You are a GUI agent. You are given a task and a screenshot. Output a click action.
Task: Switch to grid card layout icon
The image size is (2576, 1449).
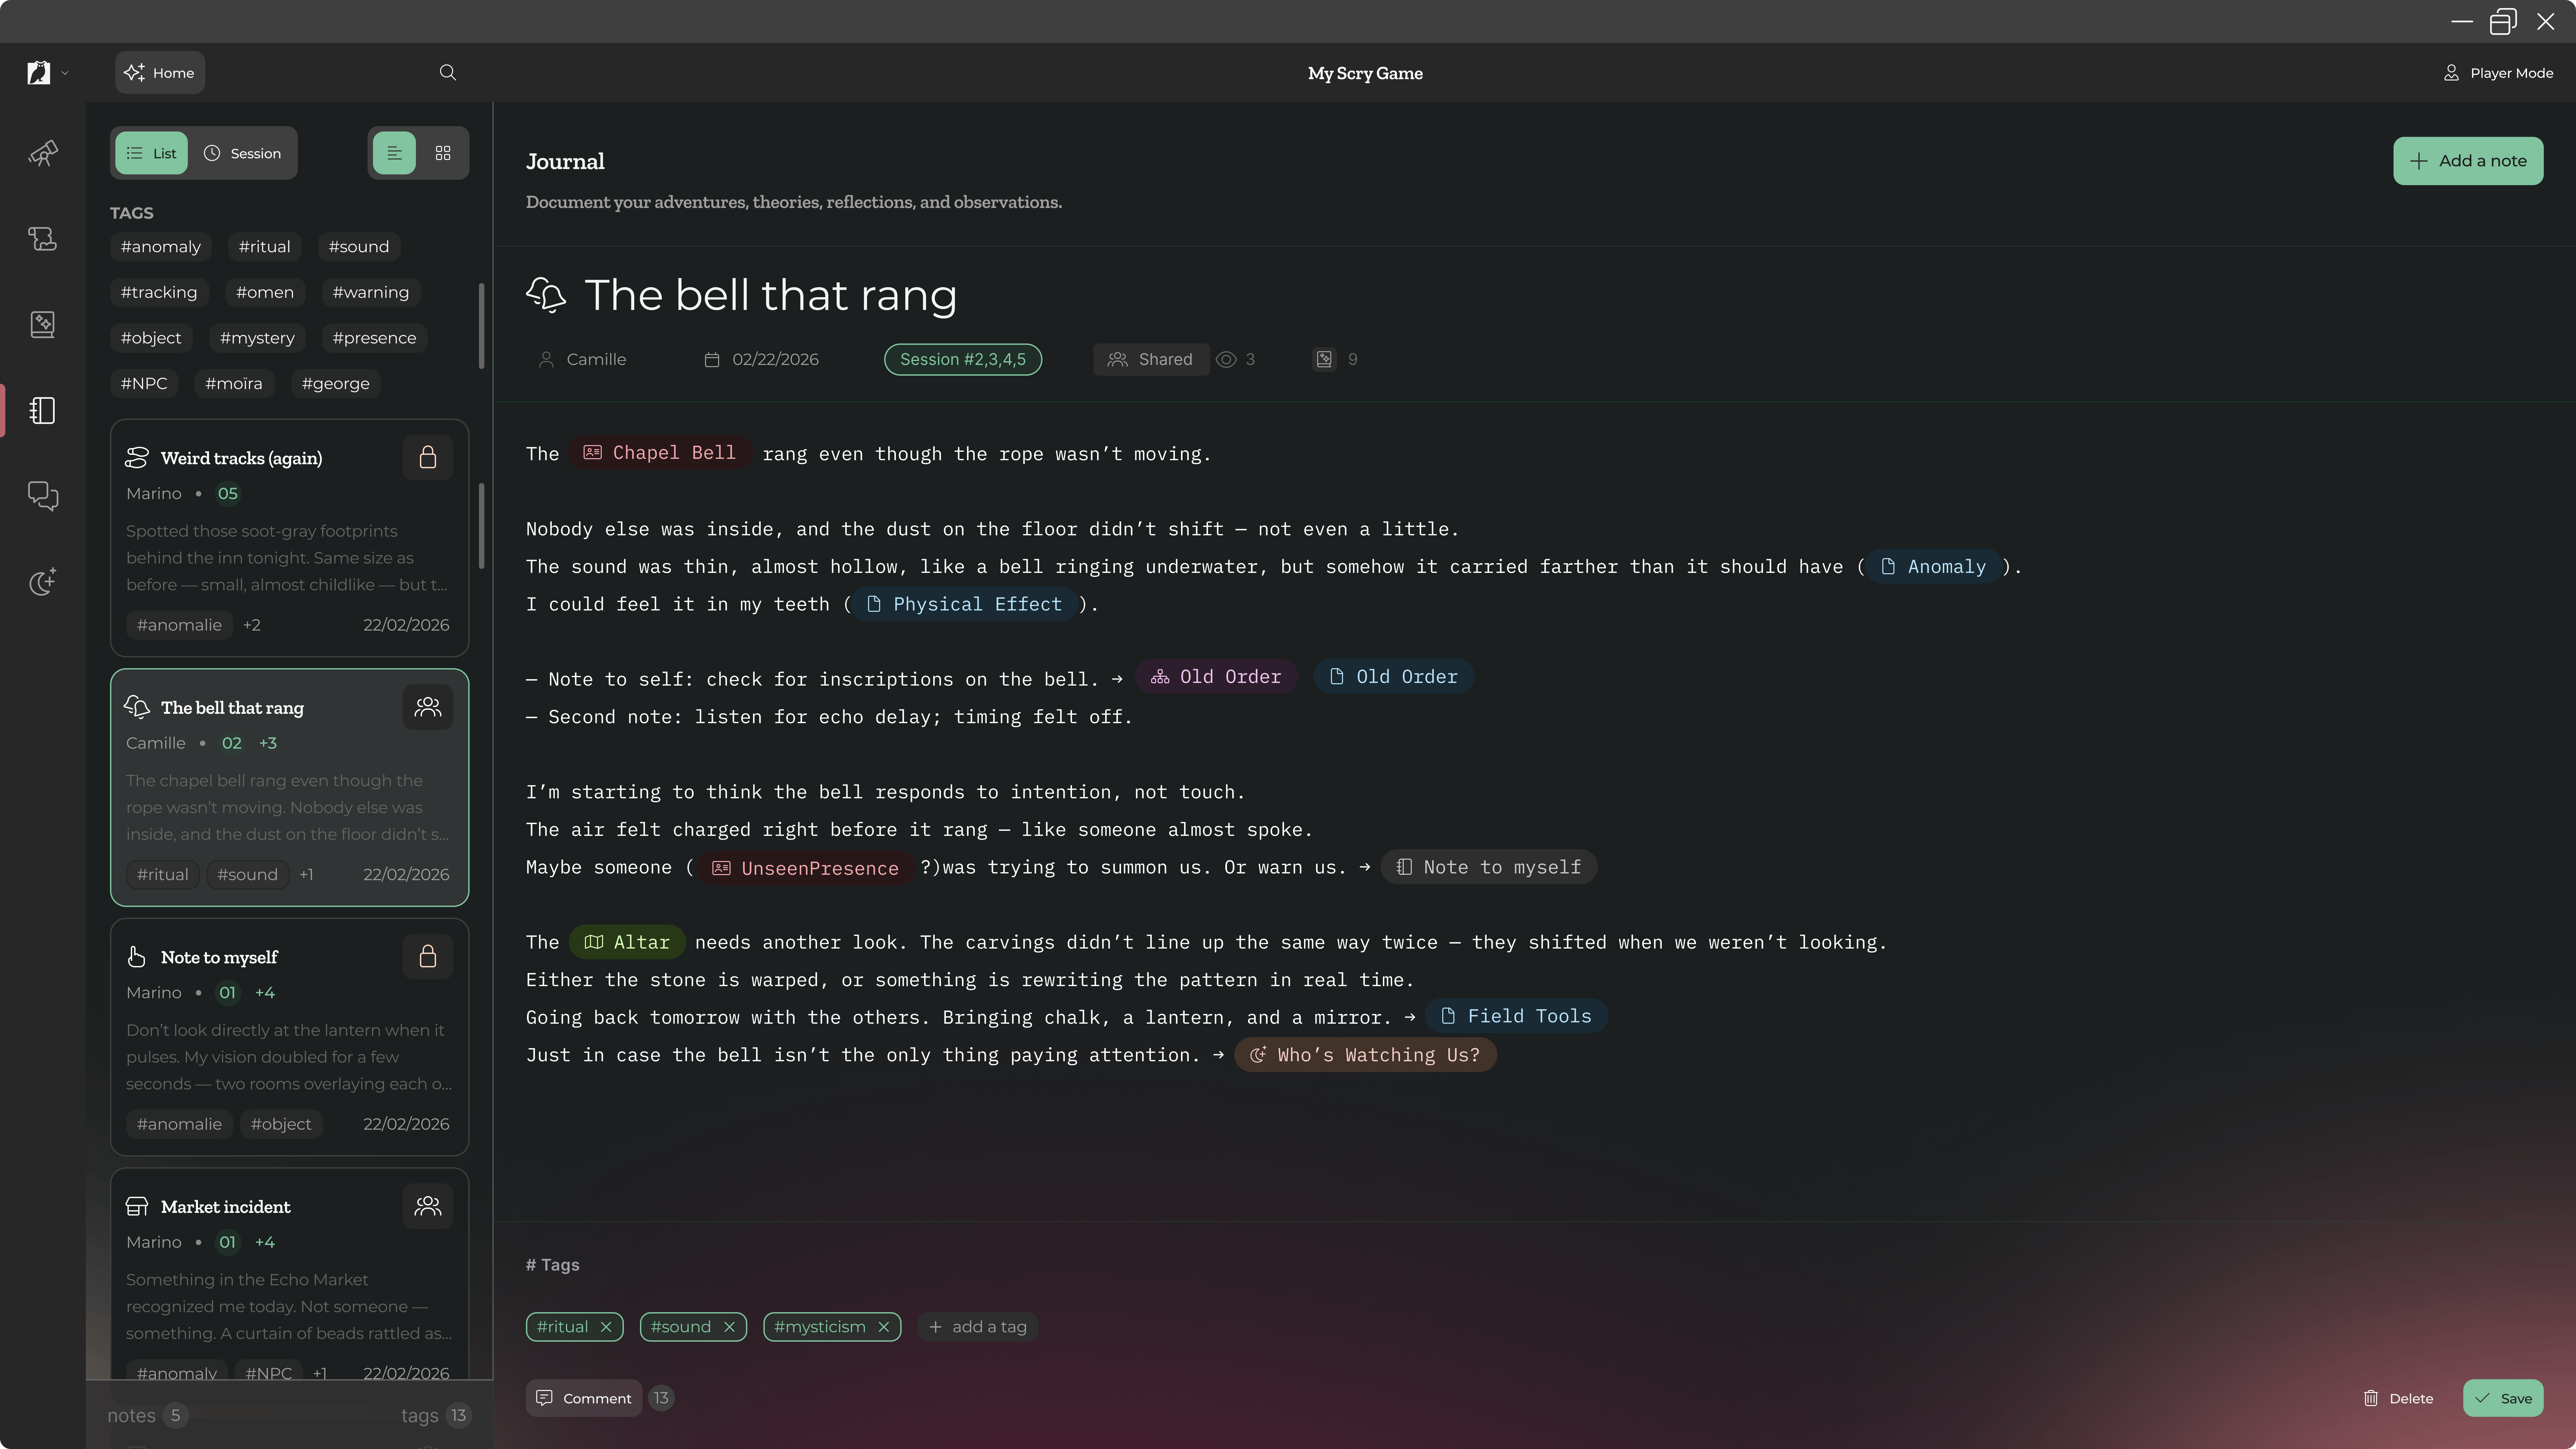(443, 153)
